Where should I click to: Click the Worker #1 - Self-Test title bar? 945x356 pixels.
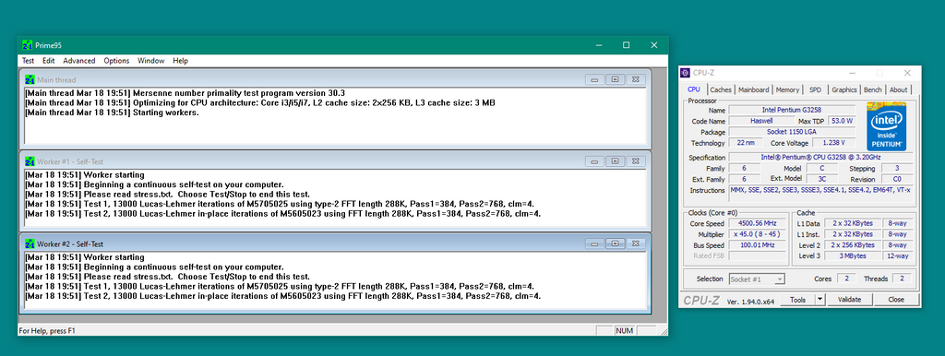click(x=336, y=161)
